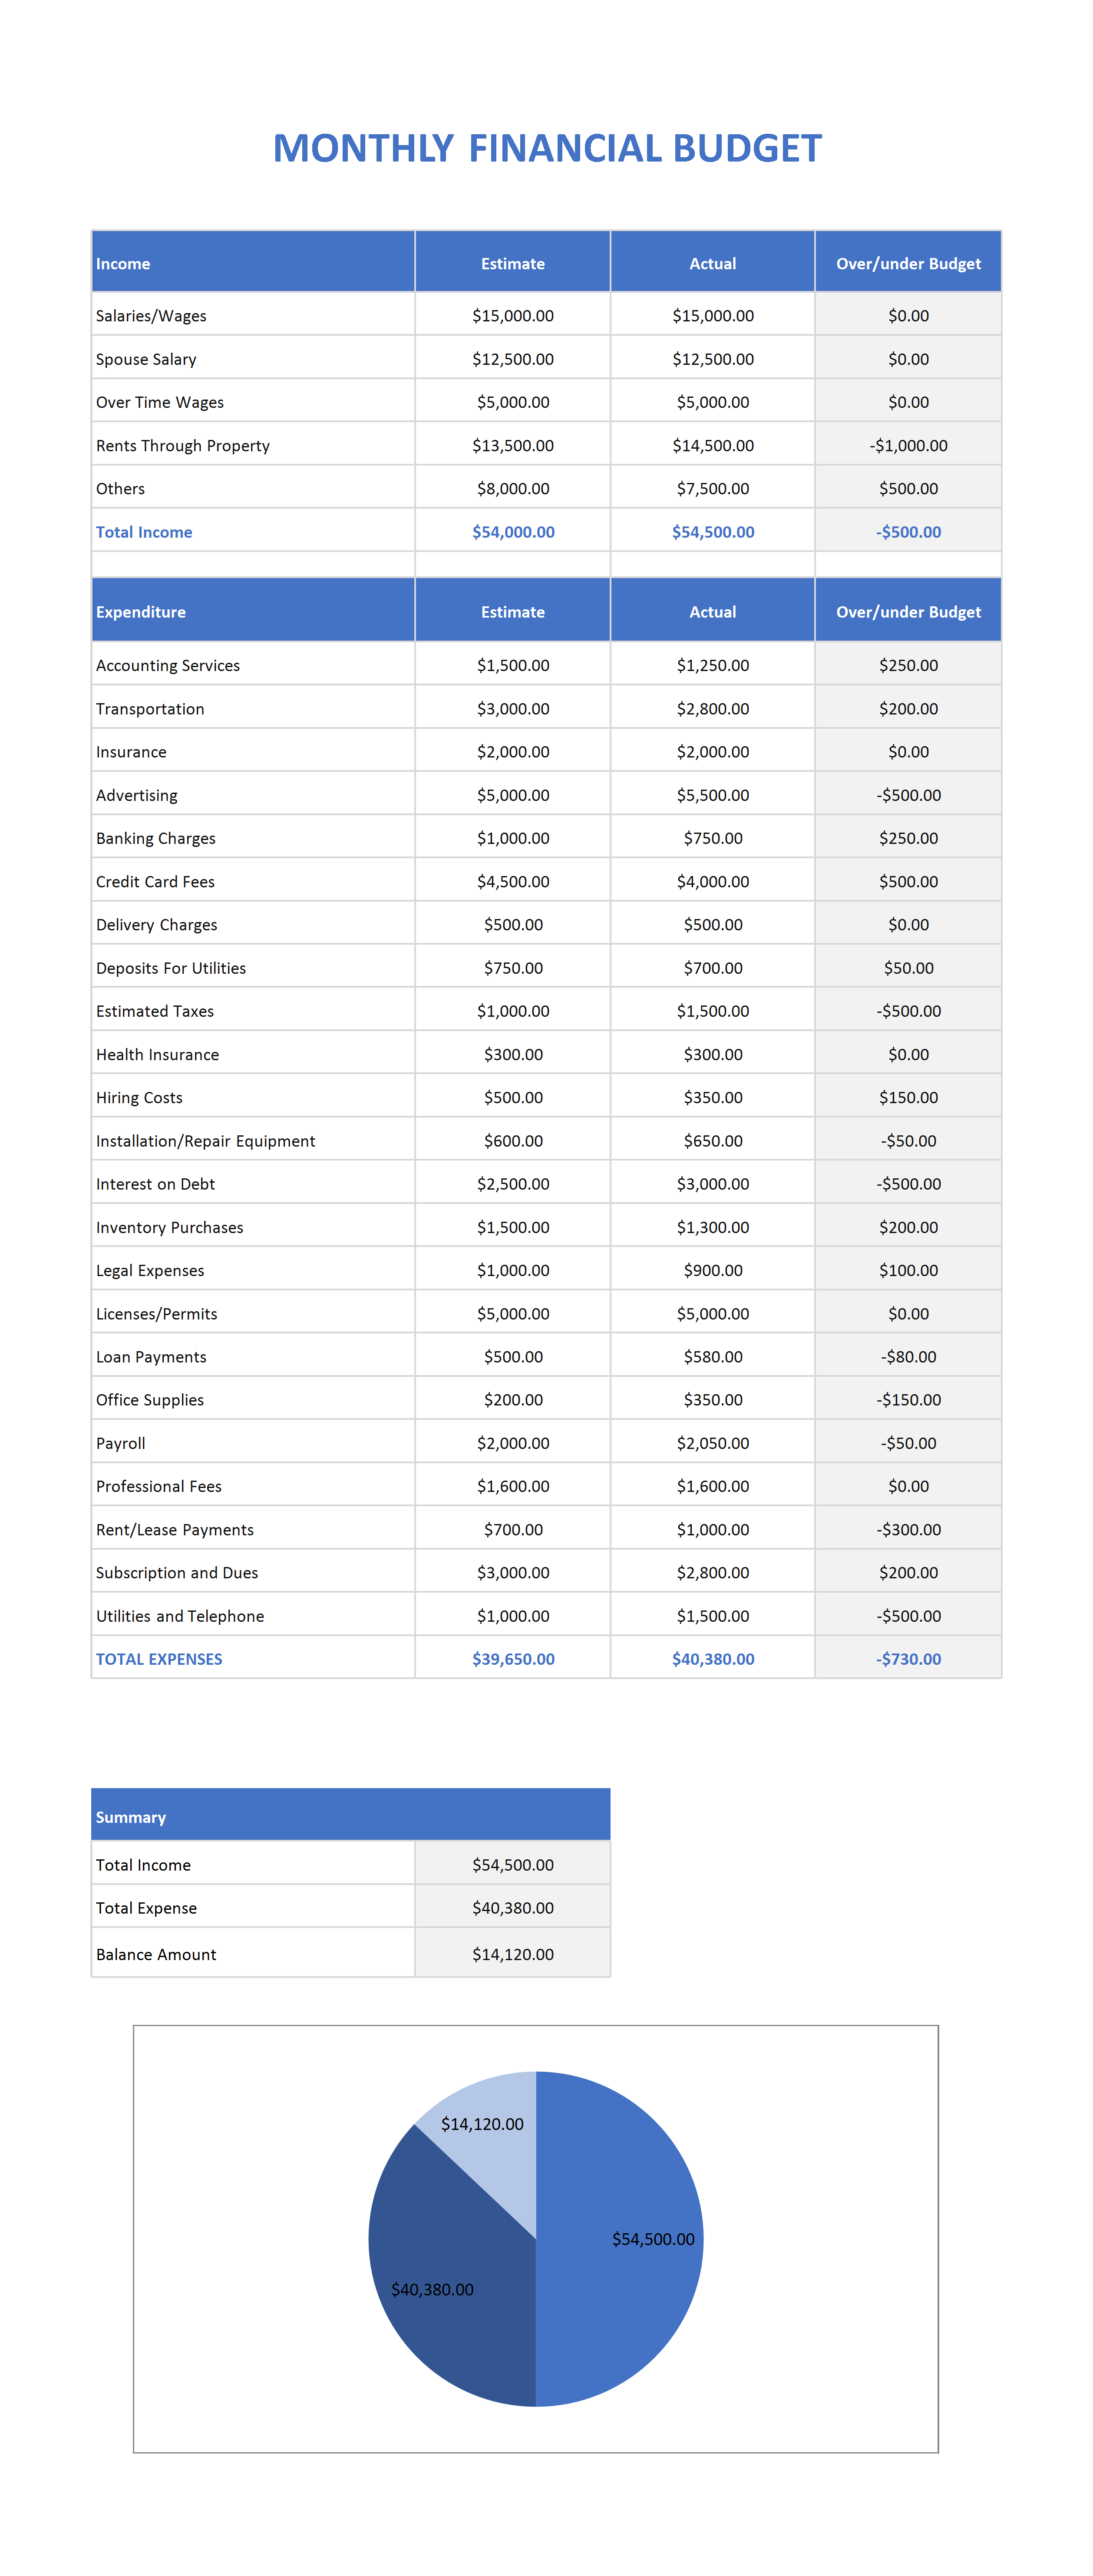
Task: Click Rents Through Property actual amount
Action: (x=713, y=446)
